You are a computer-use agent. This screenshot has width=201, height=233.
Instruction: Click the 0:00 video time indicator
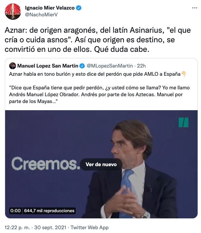[15, 211]
